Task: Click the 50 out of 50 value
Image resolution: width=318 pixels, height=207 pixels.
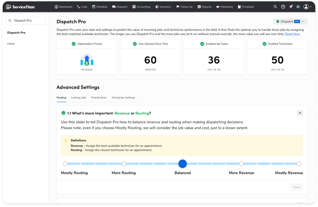Action: tap(277, 60)
